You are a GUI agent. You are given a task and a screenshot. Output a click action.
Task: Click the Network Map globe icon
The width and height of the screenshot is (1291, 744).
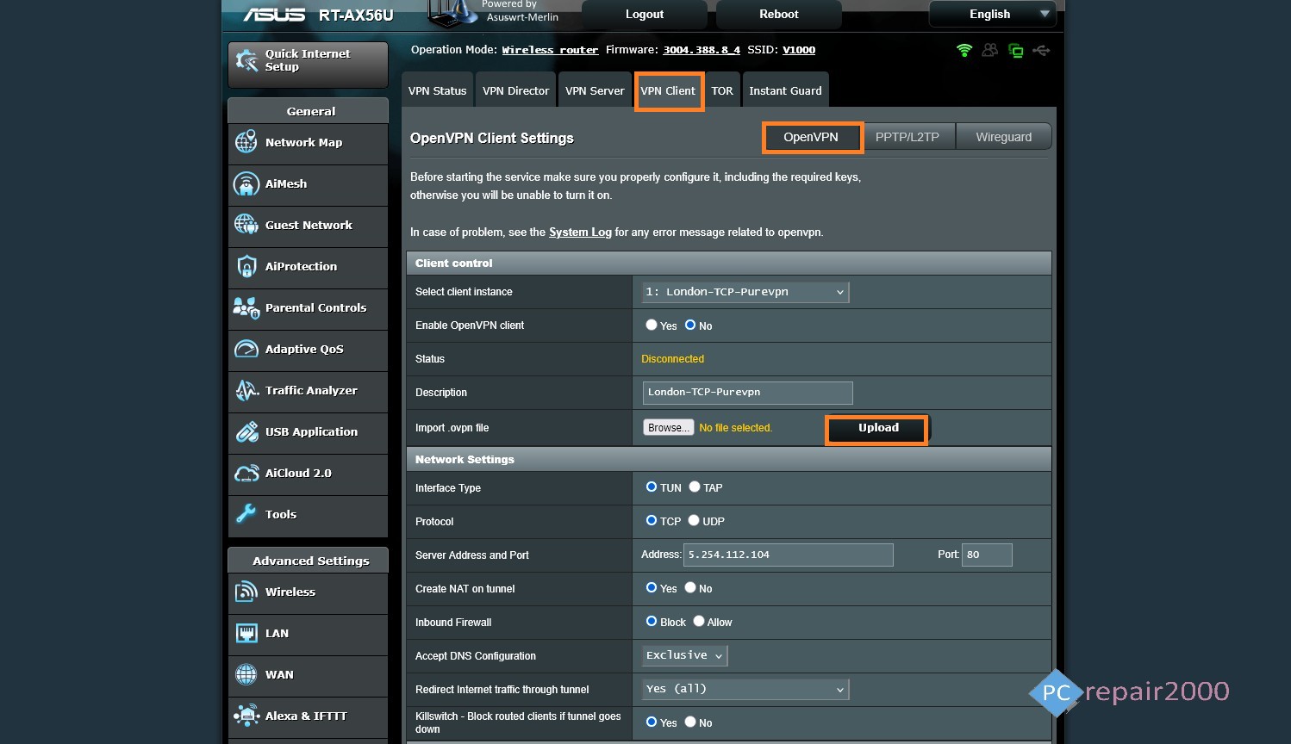pyautogui.click(x=246, y=142)
